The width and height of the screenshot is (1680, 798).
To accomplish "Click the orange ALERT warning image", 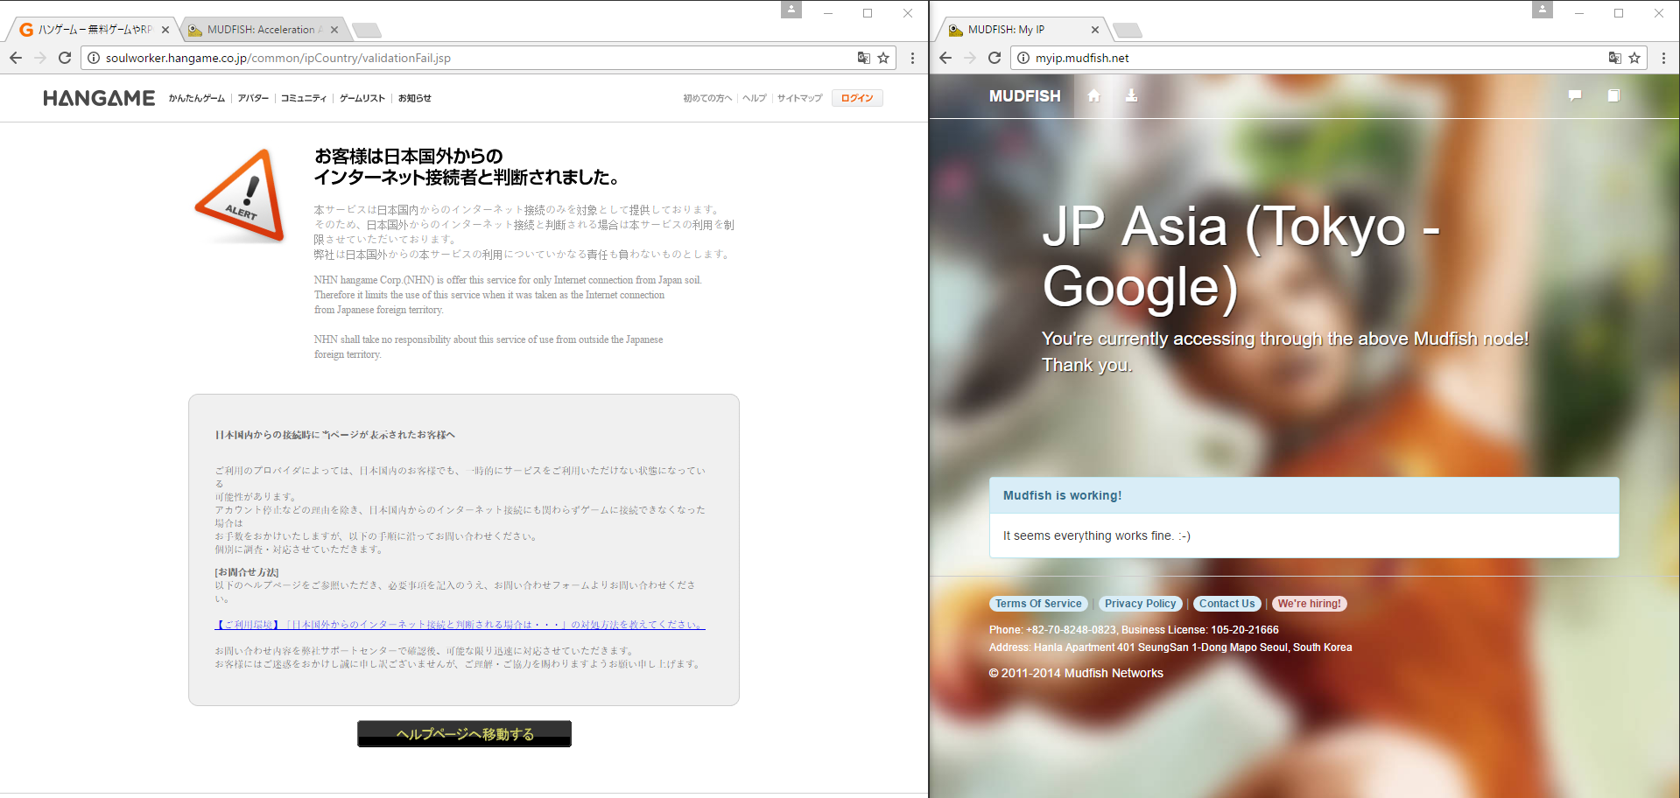I will click(241, 196).
